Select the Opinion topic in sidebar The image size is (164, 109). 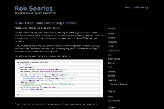[112, 63]
